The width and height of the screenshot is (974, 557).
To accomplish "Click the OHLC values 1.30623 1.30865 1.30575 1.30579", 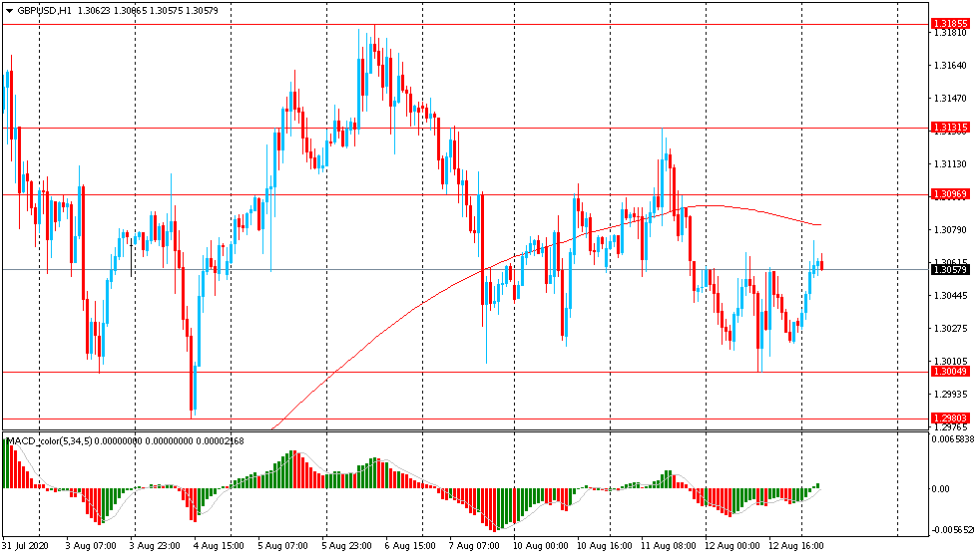I will coord(148,11).
